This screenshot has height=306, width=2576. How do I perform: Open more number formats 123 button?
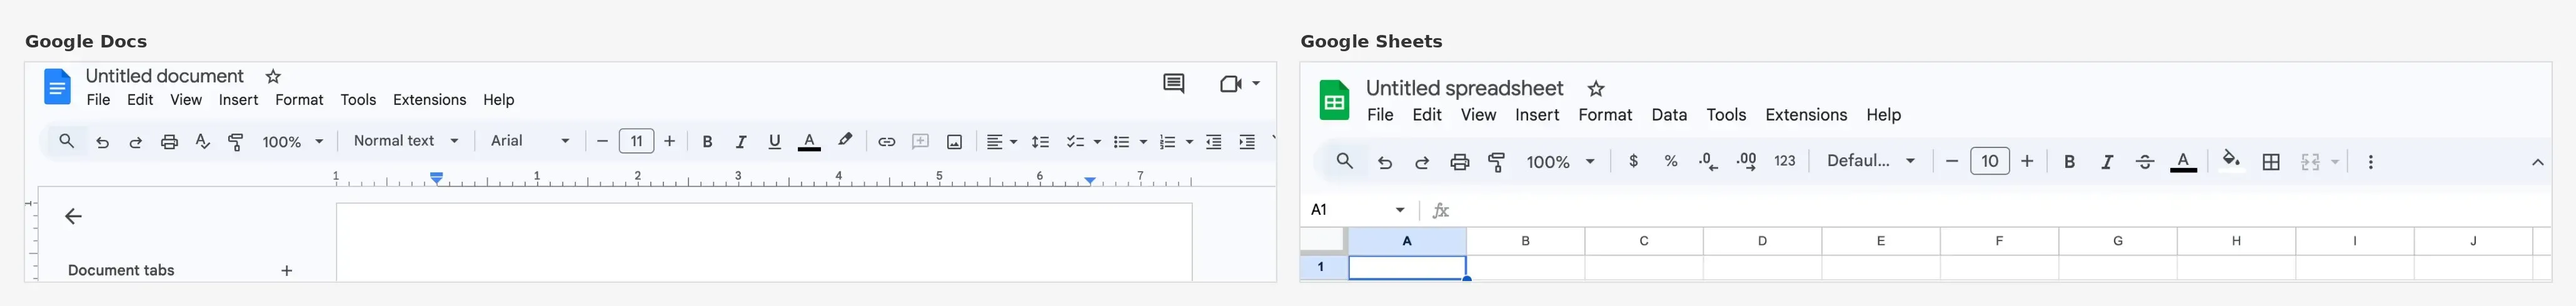coord(1785,161)
